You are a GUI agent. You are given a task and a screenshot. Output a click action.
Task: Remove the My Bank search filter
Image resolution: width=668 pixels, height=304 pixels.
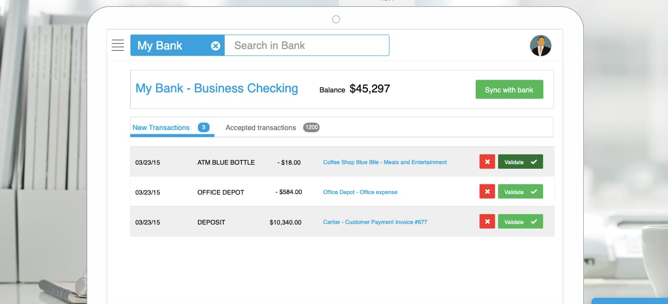[215, 46]
